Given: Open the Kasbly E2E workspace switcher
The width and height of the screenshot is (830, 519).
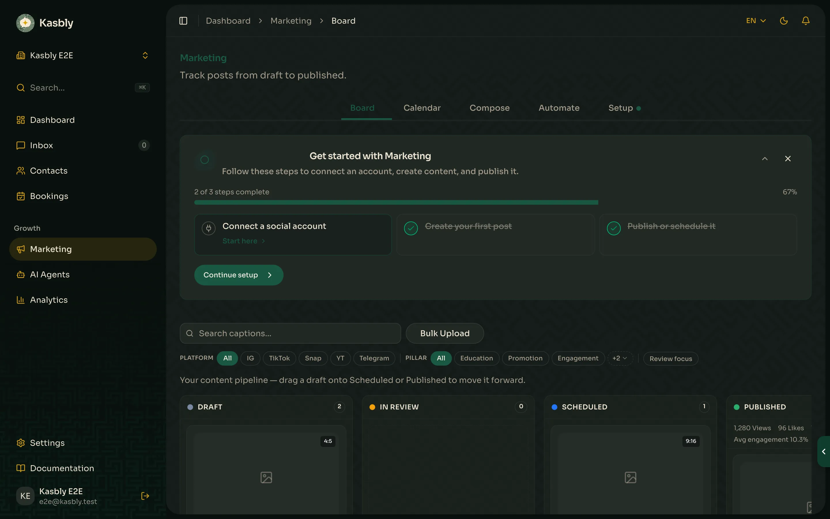Looking at the screenshot, I should (83, 55).
